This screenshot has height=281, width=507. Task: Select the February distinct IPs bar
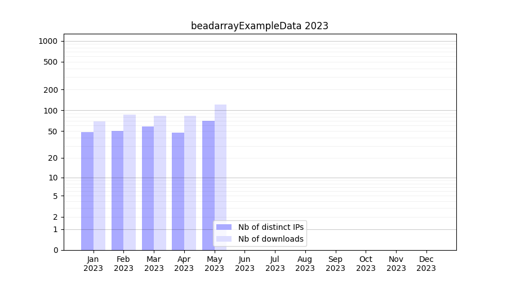pos(117,191)
